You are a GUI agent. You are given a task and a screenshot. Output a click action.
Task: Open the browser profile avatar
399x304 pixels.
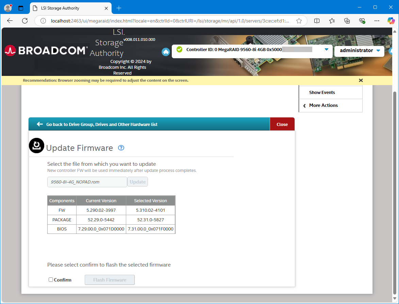[x=8, y=8]
